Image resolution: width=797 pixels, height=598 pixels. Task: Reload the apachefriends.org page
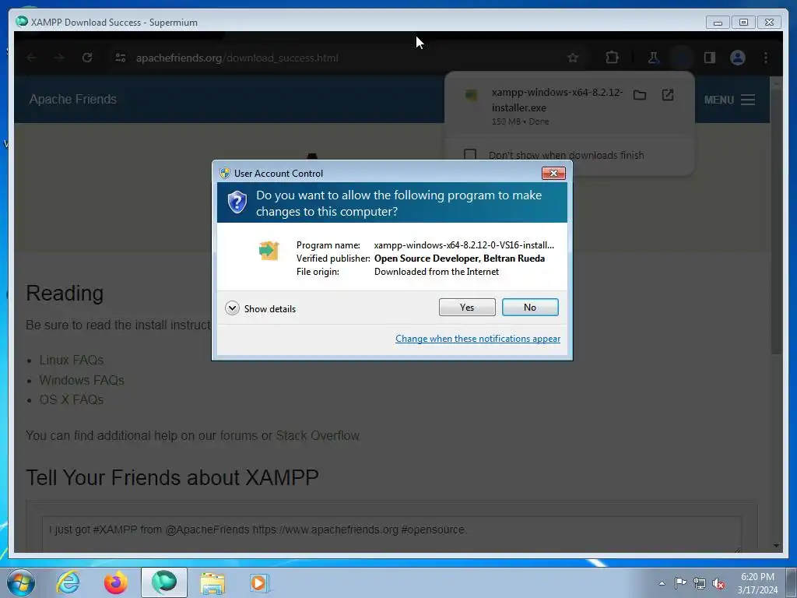tap(87, 58)
